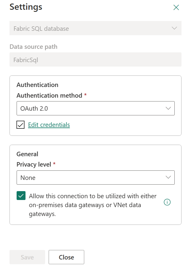Click the Data source path field showing FabricSql
191x271 pixels.
tap(95, 60)
